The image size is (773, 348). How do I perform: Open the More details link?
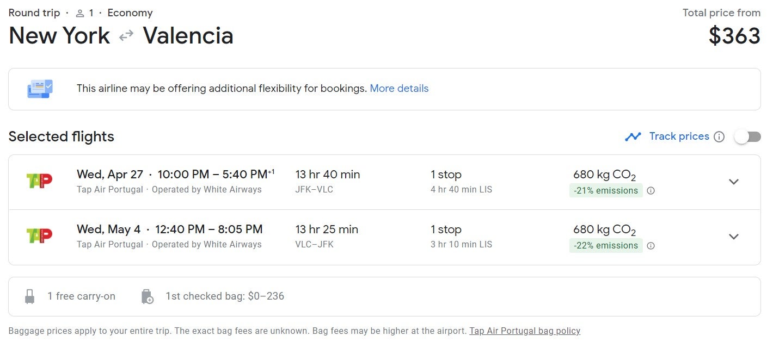pyautogui.click(x=399, y=89)
